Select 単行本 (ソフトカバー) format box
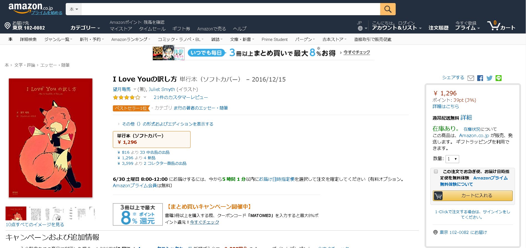The height and width of the screenshot is (248, 526). (x=152, y=139)
